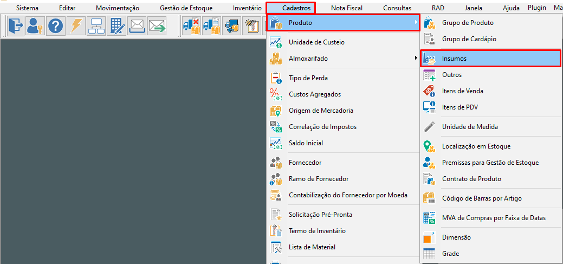Open the Nota Fiscal menu
This screenshot has height=264, width=563.
click(x=346, y=8)
